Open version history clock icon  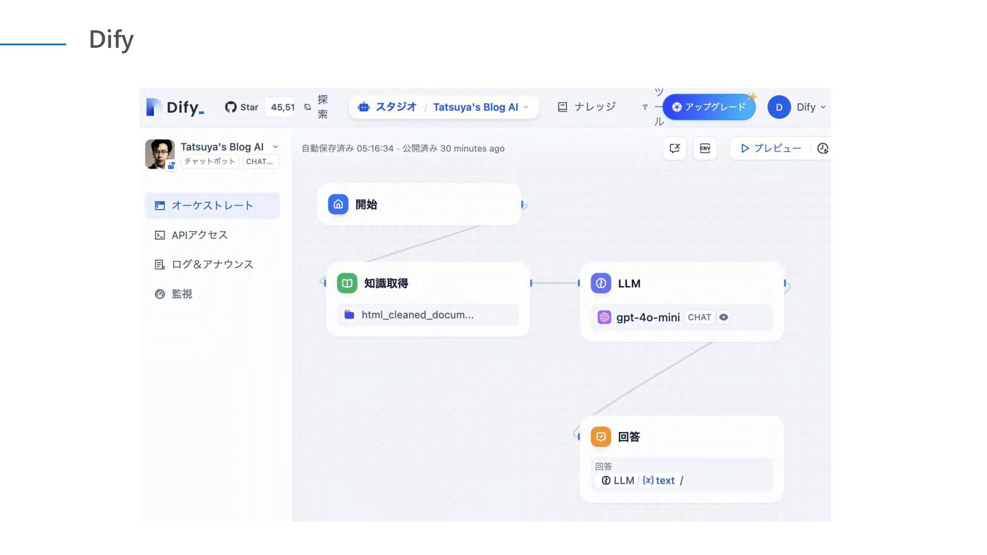tap(822, 149)
